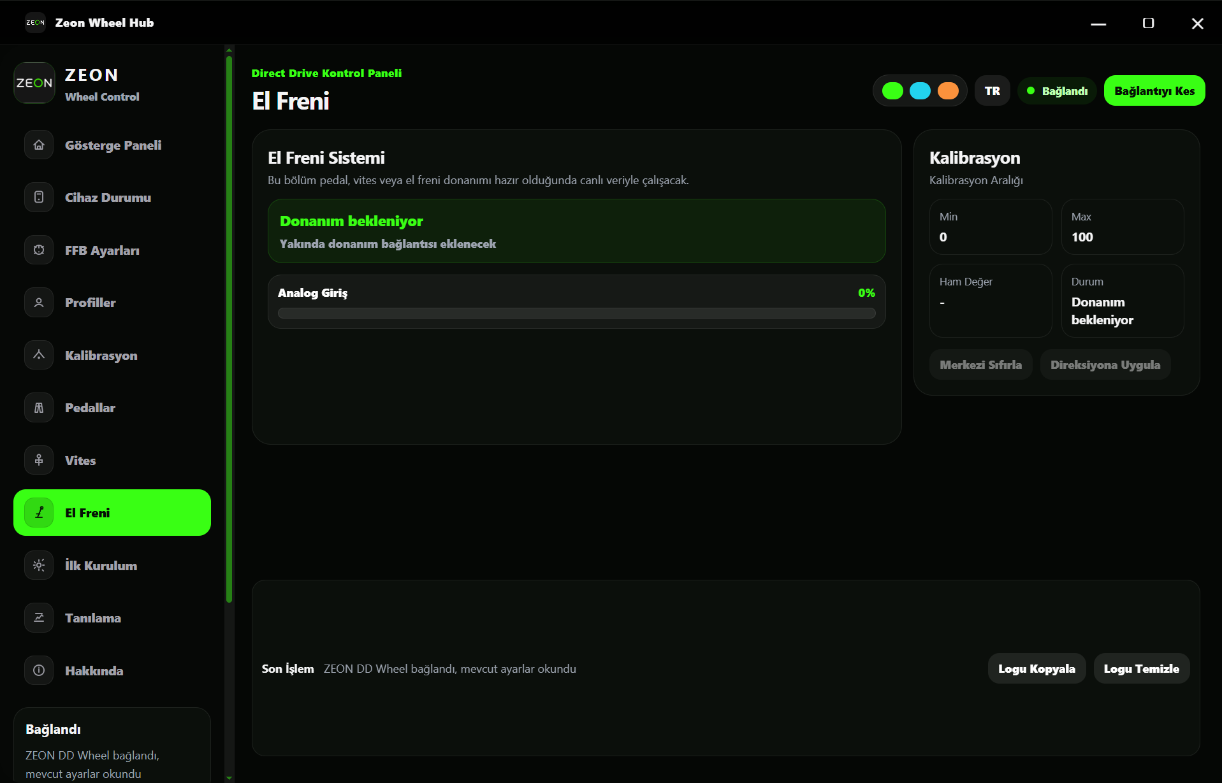Click the El Freni Sistemi heading
1222x783 pixels.
tap(326, 158)
